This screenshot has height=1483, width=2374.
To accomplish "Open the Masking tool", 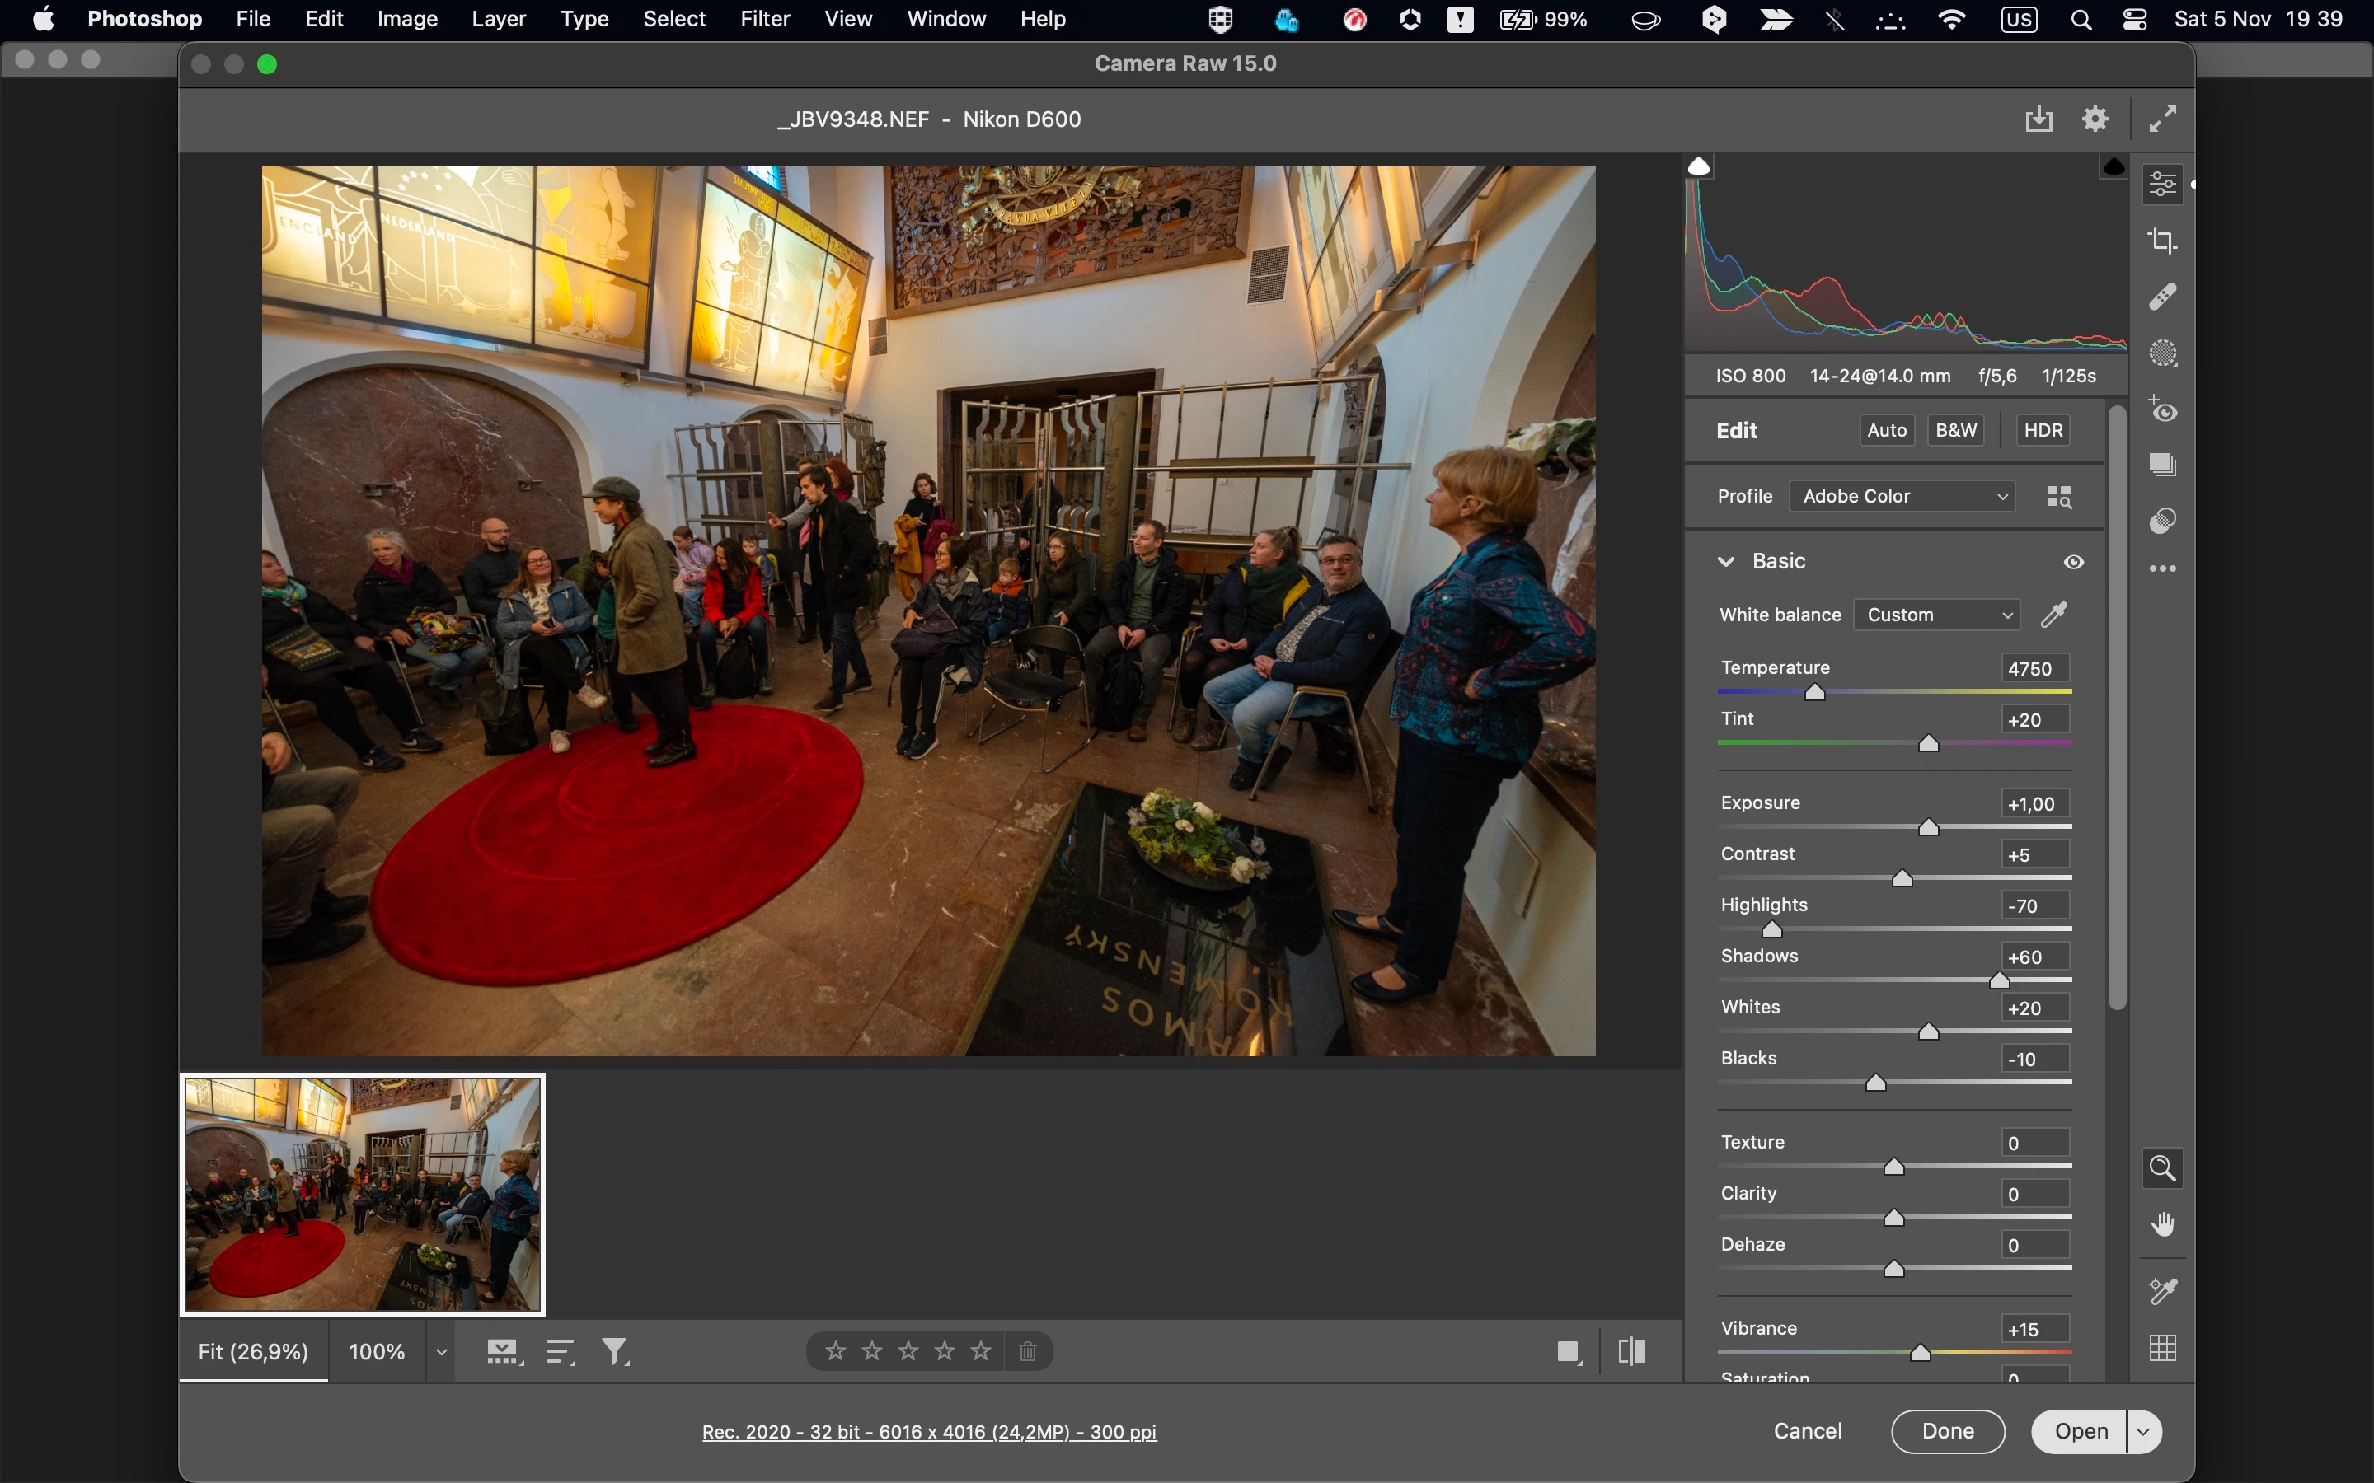I will click(x=2163, y=353).
